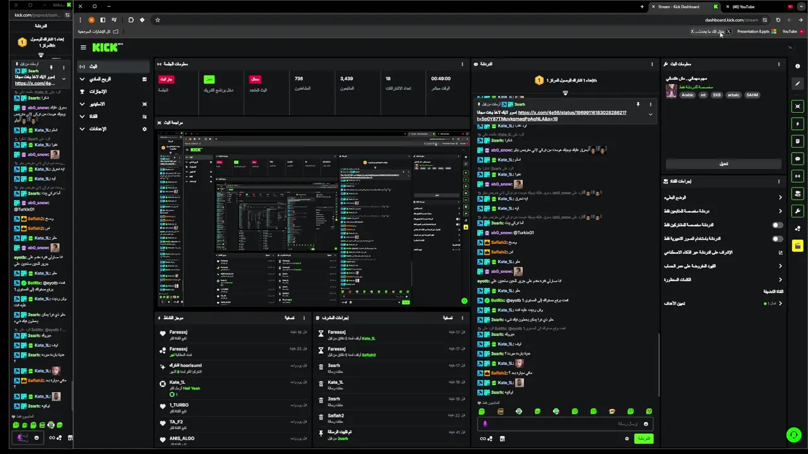Click the wide edit button under stream info

coord(723,163)
